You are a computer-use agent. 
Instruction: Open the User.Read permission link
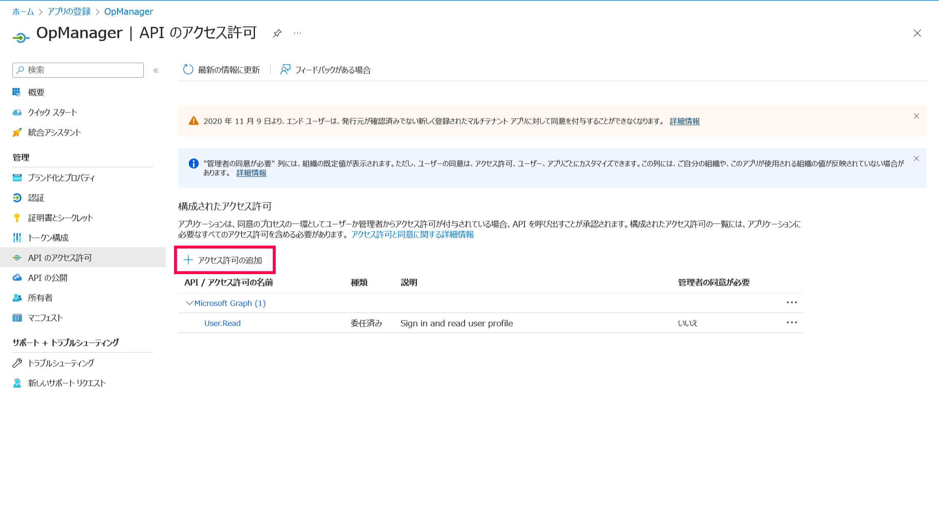[x=222, y=323]
